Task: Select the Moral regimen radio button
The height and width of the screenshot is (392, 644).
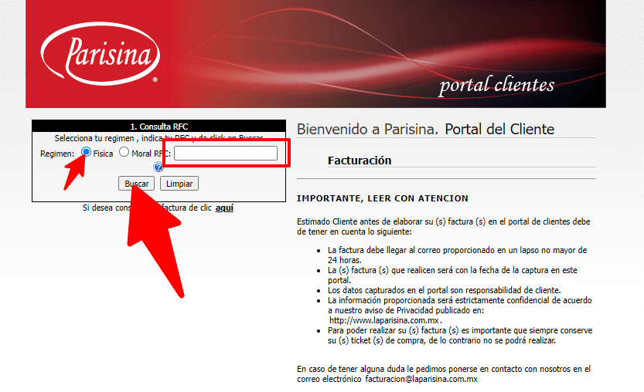Action: 124,153
